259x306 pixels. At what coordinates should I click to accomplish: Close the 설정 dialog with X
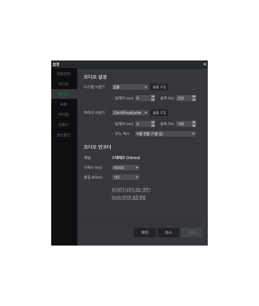[205, 64]
